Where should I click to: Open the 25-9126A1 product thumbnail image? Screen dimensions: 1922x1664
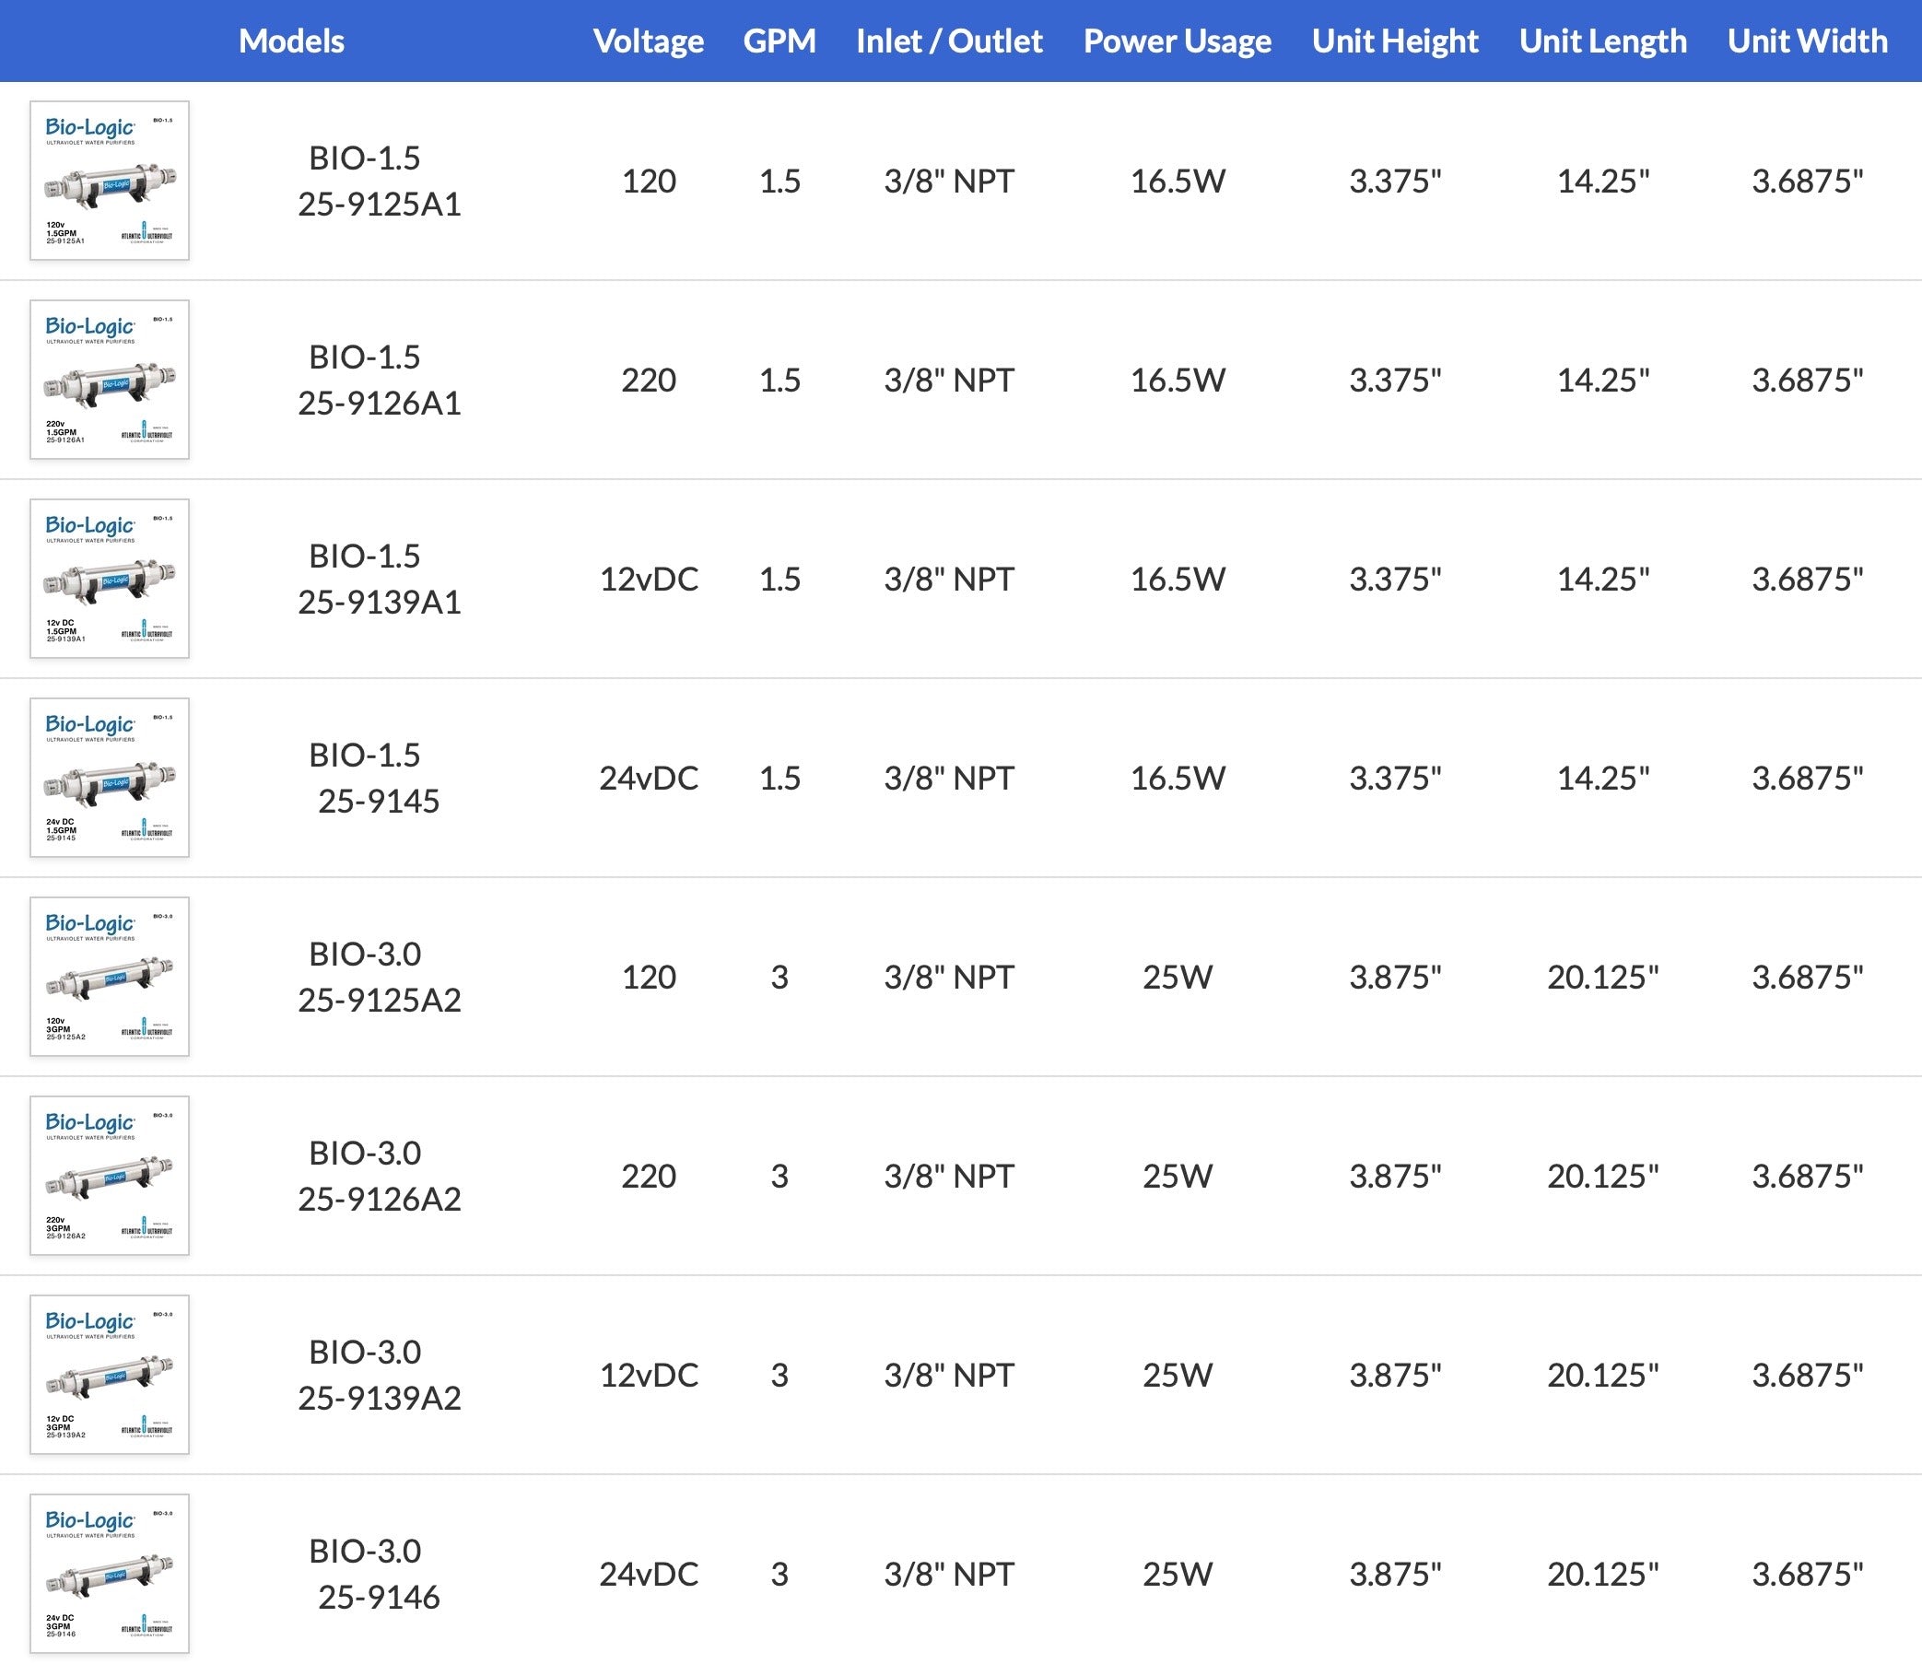tap(110, 379)
